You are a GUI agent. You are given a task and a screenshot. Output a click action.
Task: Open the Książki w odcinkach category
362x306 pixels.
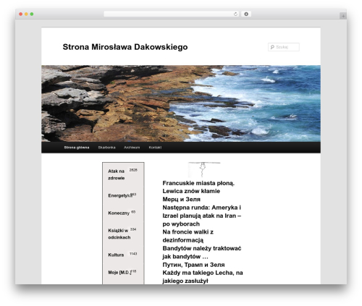click(x=119, y=234)
